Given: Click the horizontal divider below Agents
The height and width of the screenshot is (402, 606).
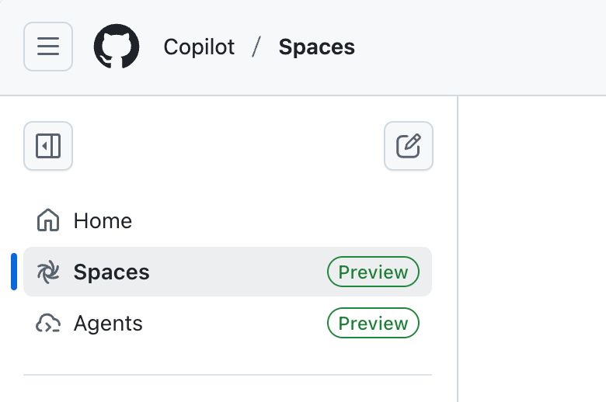Looking at the screenshot, I should point(228,375).
